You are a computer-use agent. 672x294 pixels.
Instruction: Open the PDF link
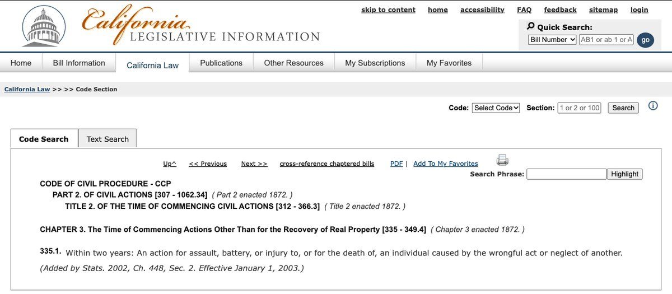click(x=396, y=164)
